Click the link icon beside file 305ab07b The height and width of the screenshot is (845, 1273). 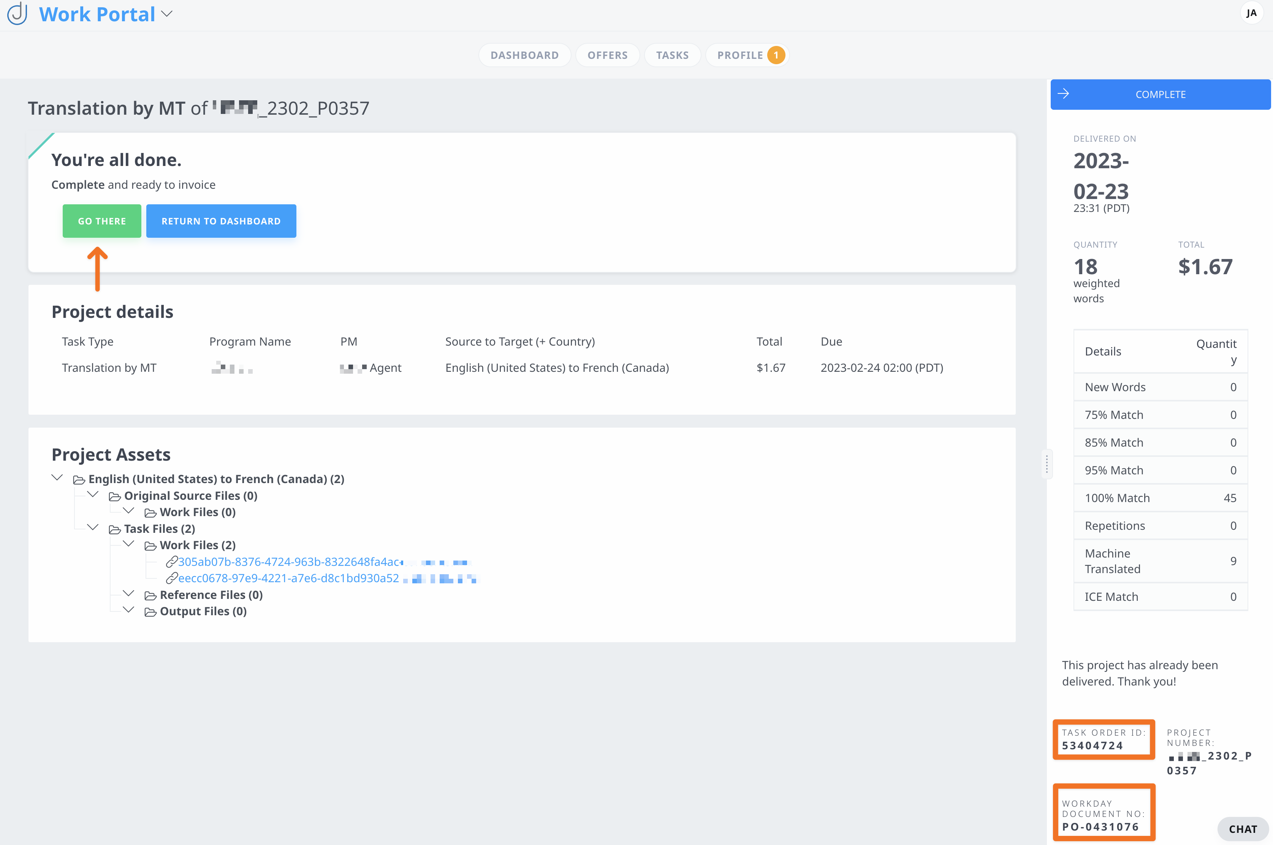pyautogui.click(x=171, y=562)
